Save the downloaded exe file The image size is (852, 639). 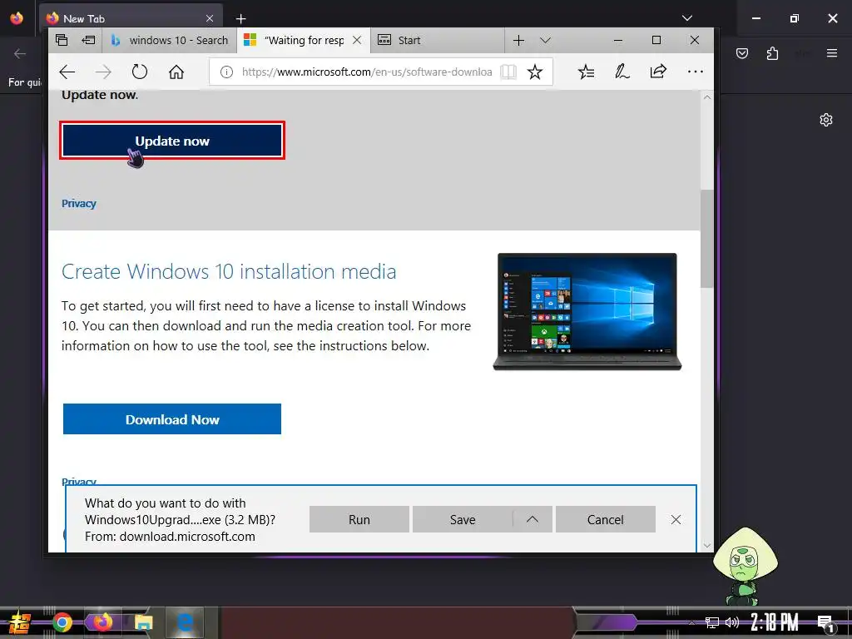click(463, 519)
